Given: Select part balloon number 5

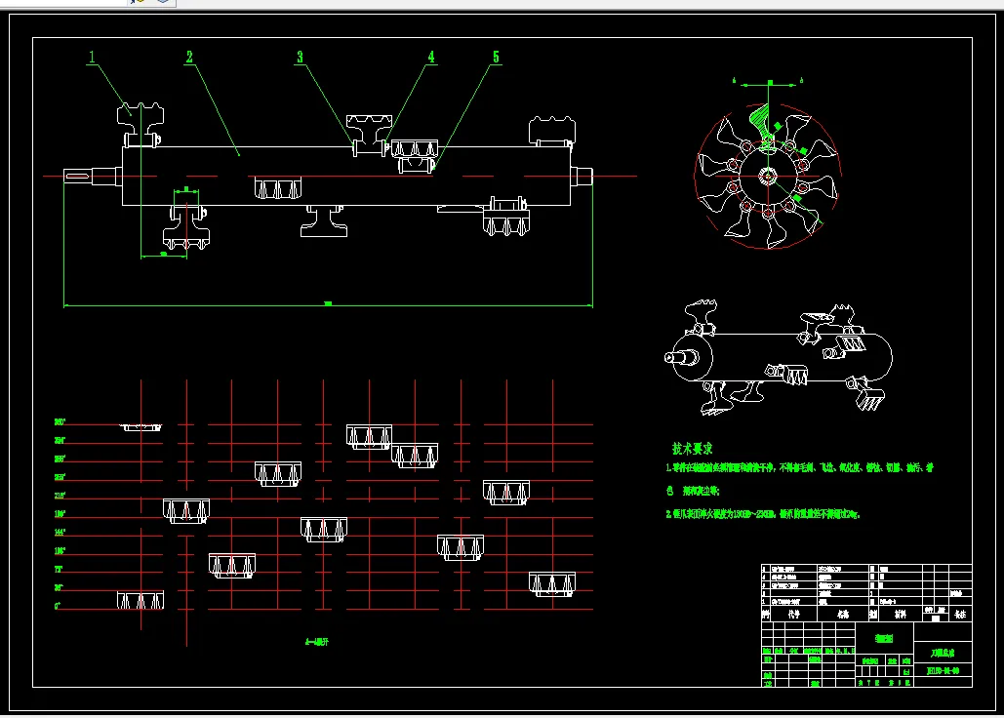Looking at the screenshot, I should 496,58.
